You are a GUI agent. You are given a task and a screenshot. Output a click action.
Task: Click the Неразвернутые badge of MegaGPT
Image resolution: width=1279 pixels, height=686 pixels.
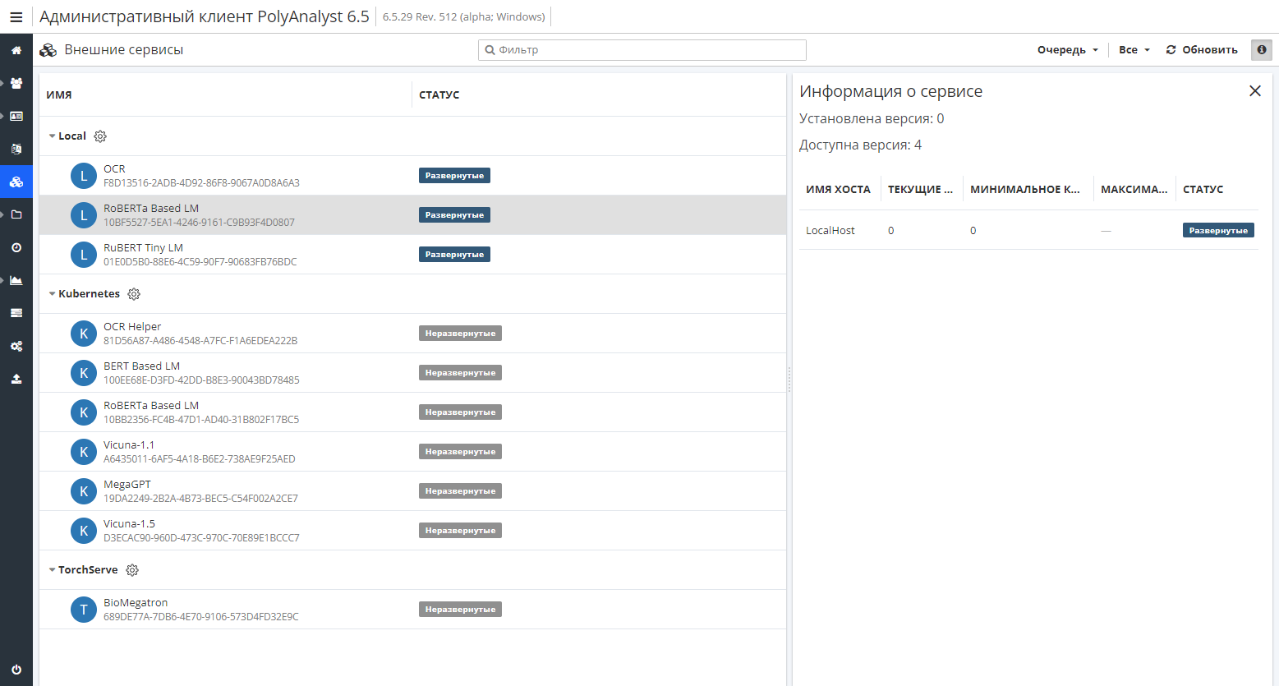tap(460, 491)
